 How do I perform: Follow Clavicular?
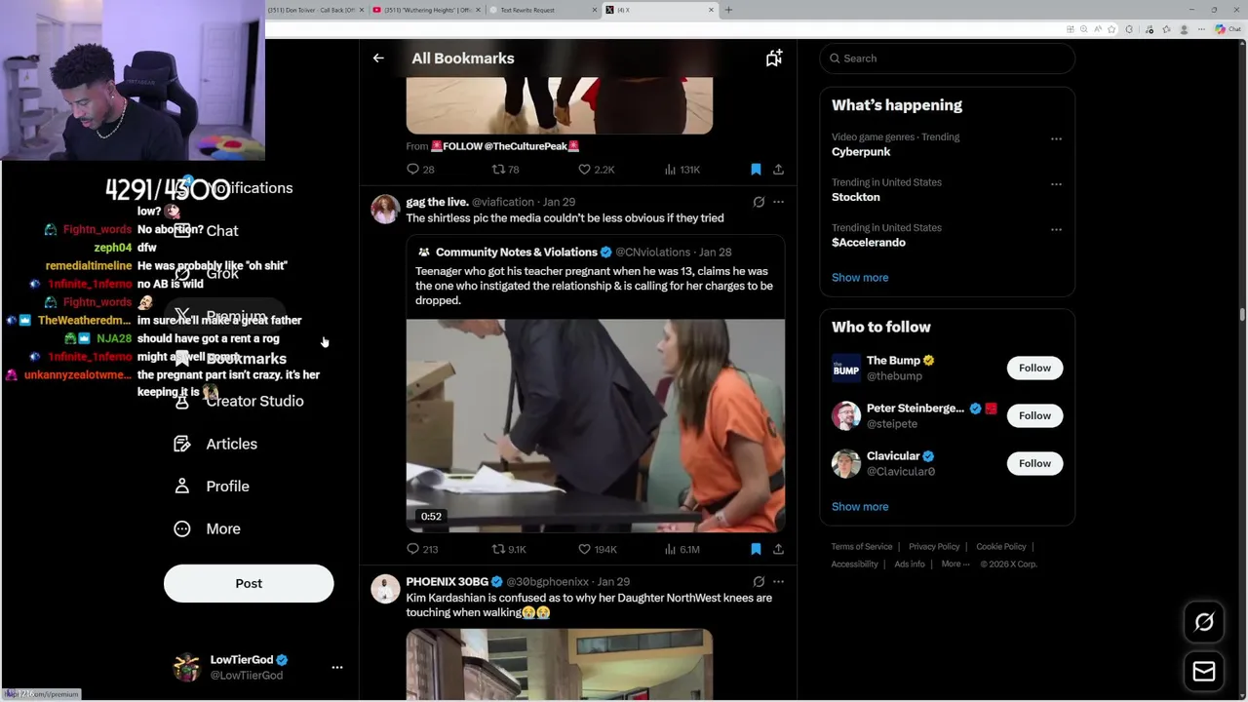point(1034,463)
